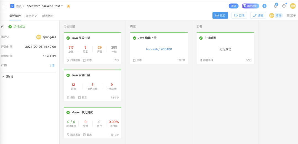The image size is (298, 144).
Task: Click the blue 运行 button
Action: pos(220,15)
